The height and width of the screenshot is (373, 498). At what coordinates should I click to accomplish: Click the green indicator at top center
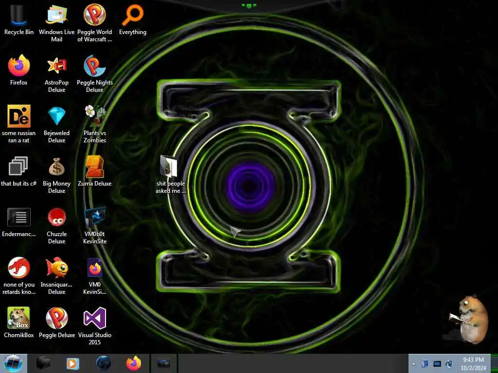(249, 5)
